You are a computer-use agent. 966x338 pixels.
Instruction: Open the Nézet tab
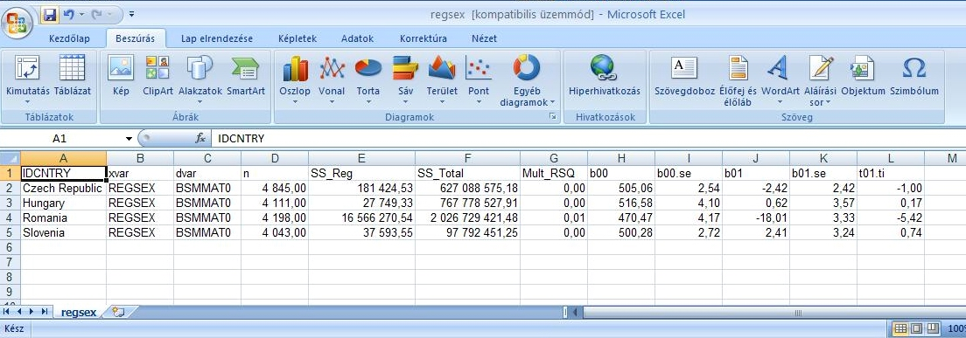click(x=484, y=38)
